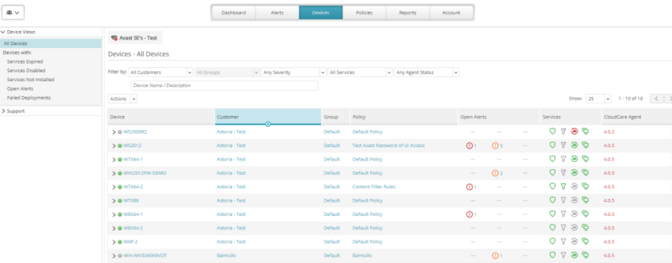The image size is (672, 263).
Task: Click the remote control icon for WXP-2
Action: tap(585, 241)
